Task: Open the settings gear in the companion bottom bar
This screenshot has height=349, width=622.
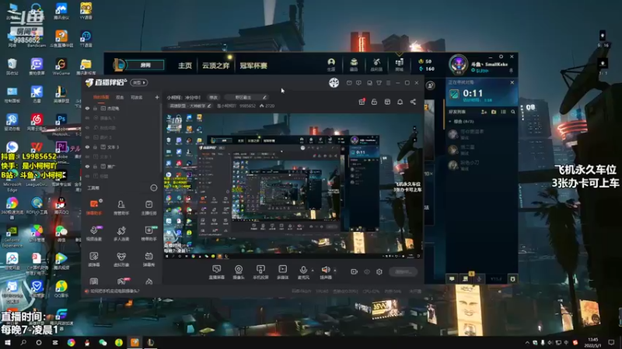Action: click(x=379, y=272)
